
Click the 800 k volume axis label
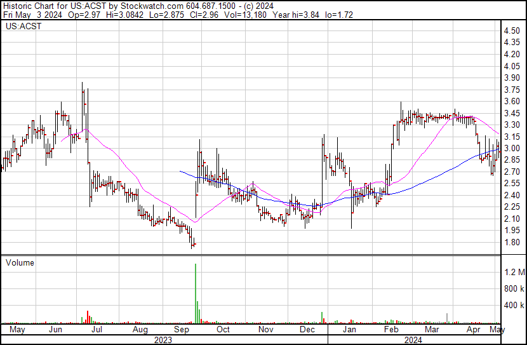513,289
